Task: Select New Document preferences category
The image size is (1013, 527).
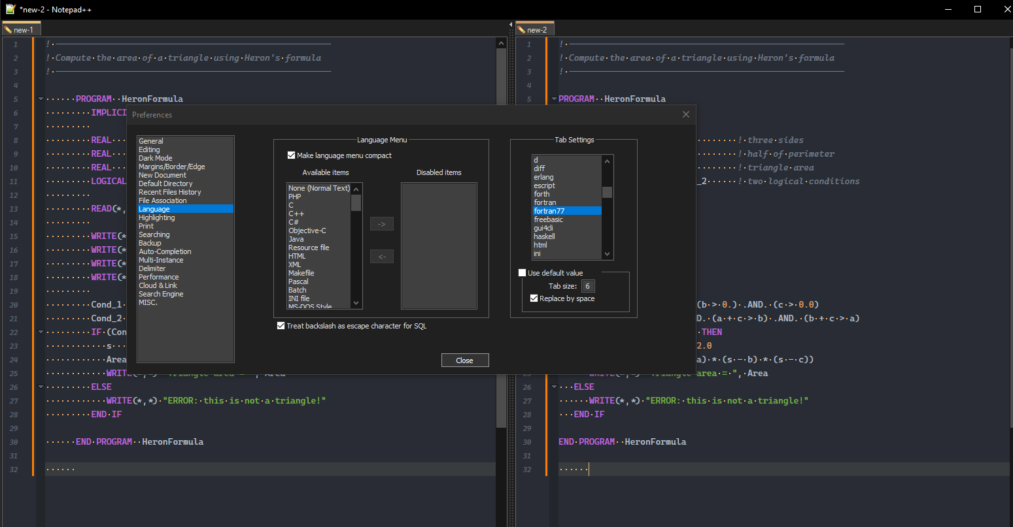Action: [185, 175]
